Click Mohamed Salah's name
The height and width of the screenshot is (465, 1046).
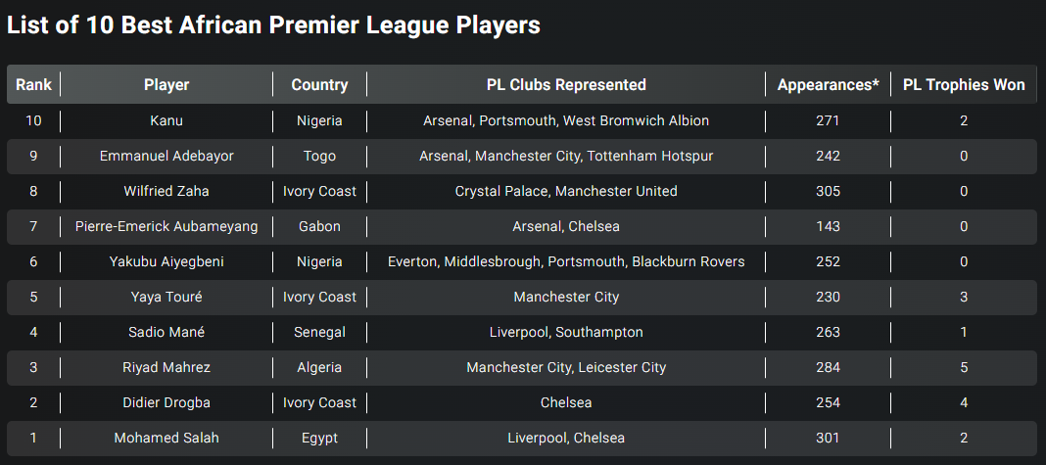point(166,439)
